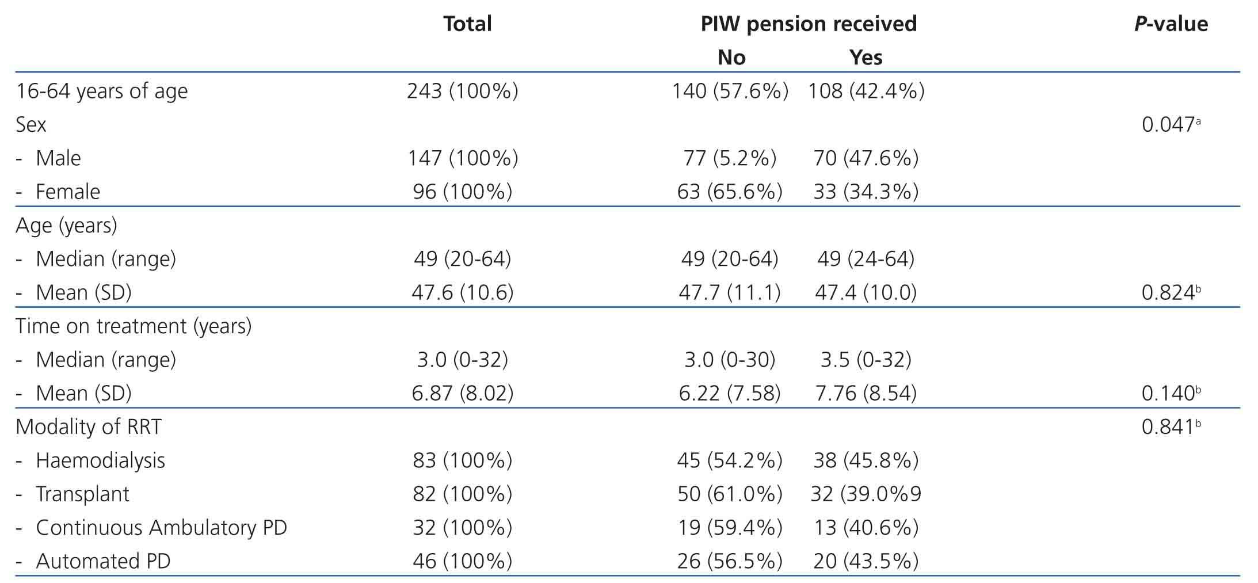Select the P-value column header

[x=1171, y=24]
